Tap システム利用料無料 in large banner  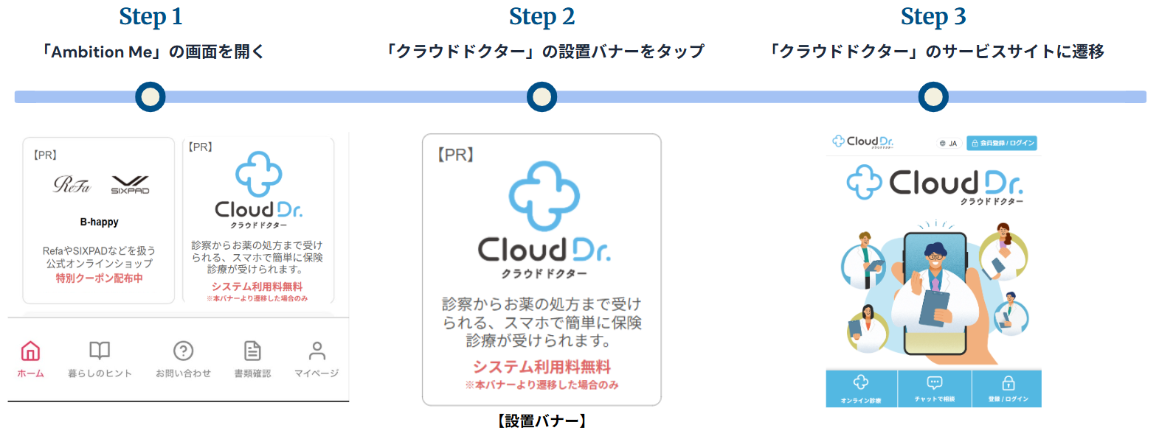[542, 367]
